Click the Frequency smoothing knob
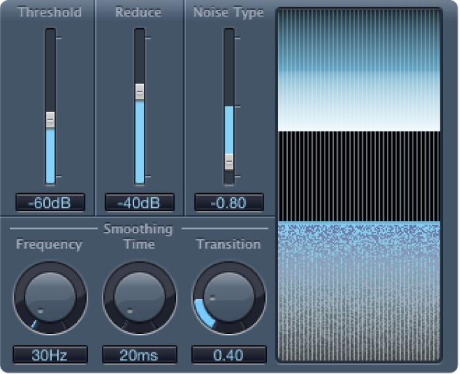Image resolution: width=460 pixels, height=374 pixels. coord(50,298)
